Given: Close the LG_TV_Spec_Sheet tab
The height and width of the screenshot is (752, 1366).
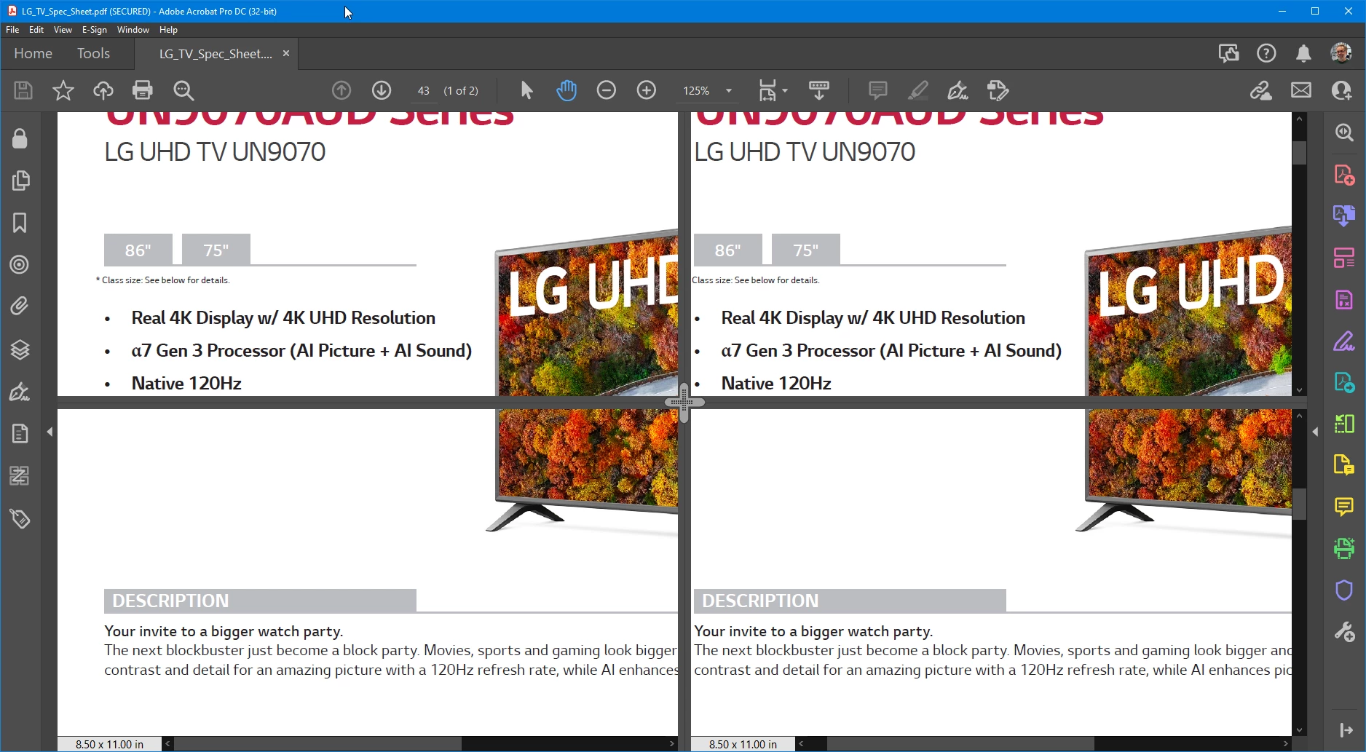Looking at the screenshot, I should click(x=286, y=53).
